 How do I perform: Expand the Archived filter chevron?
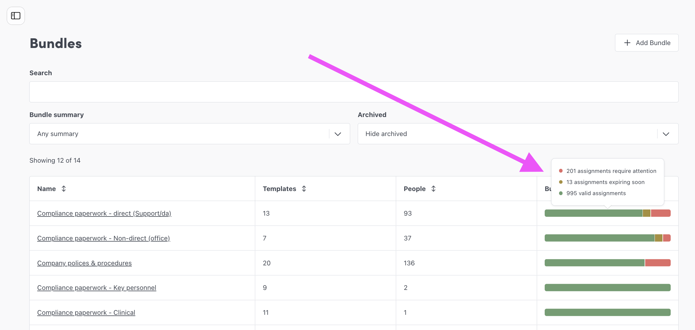(x=666, y=134)
